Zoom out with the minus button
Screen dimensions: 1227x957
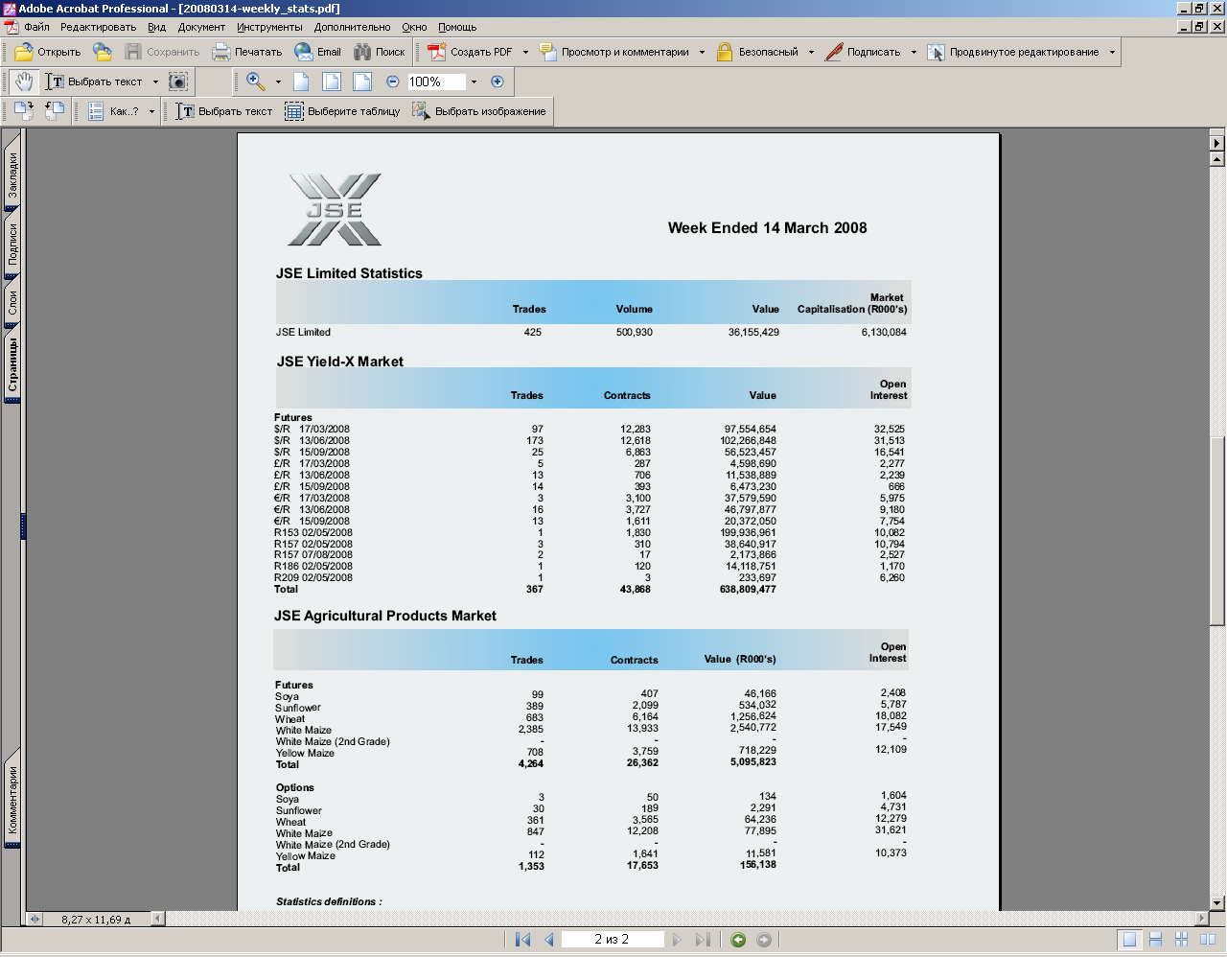click(x=392, y=82)
